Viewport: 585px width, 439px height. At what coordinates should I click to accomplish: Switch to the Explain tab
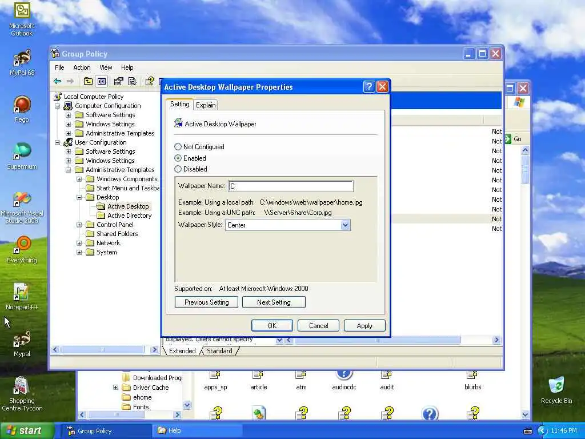[206, 105]
